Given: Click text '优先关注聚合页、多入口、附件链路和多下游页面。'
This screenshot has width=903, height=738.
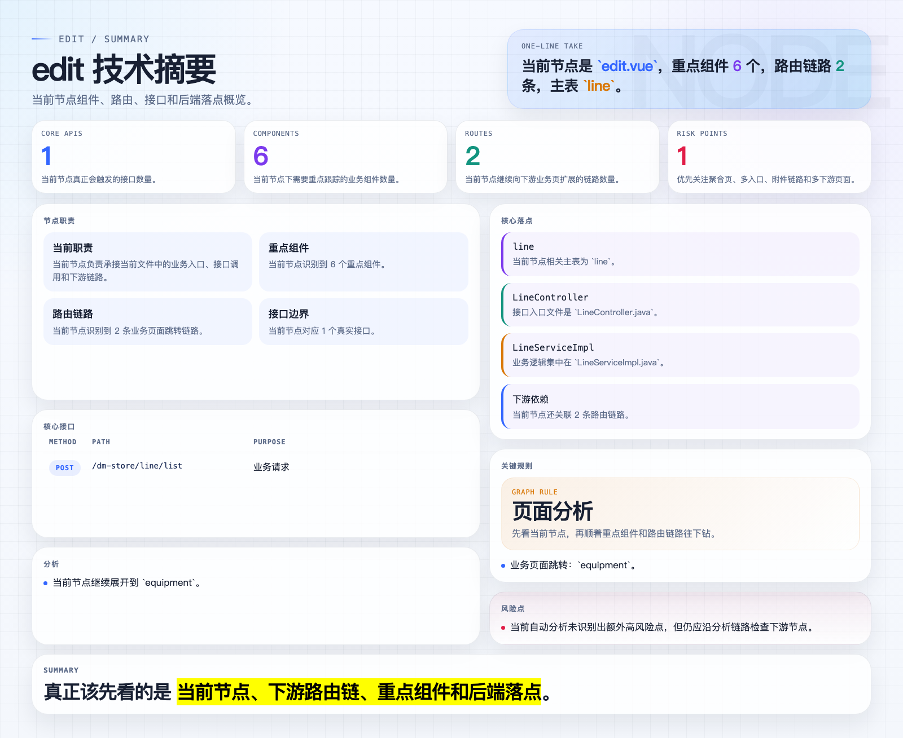Looking at the screenshot, I should (x=768, y=179).
